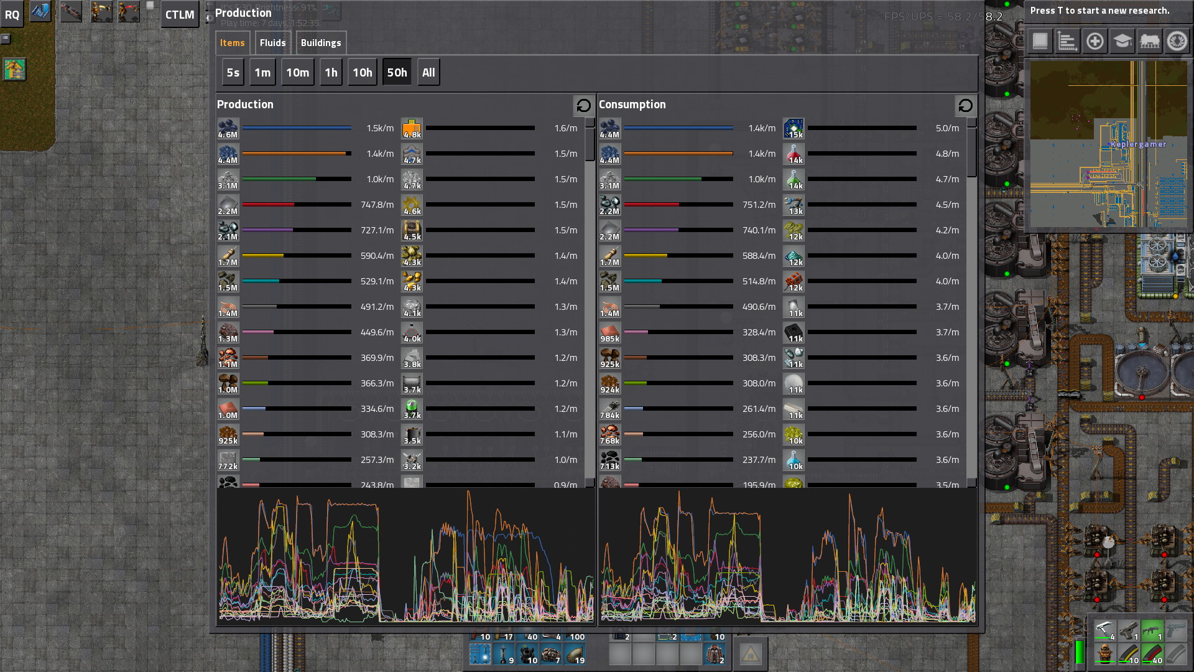Select the 10m time interval
The height and width of the screenshot is (672, 1194).
coord(297,72)
